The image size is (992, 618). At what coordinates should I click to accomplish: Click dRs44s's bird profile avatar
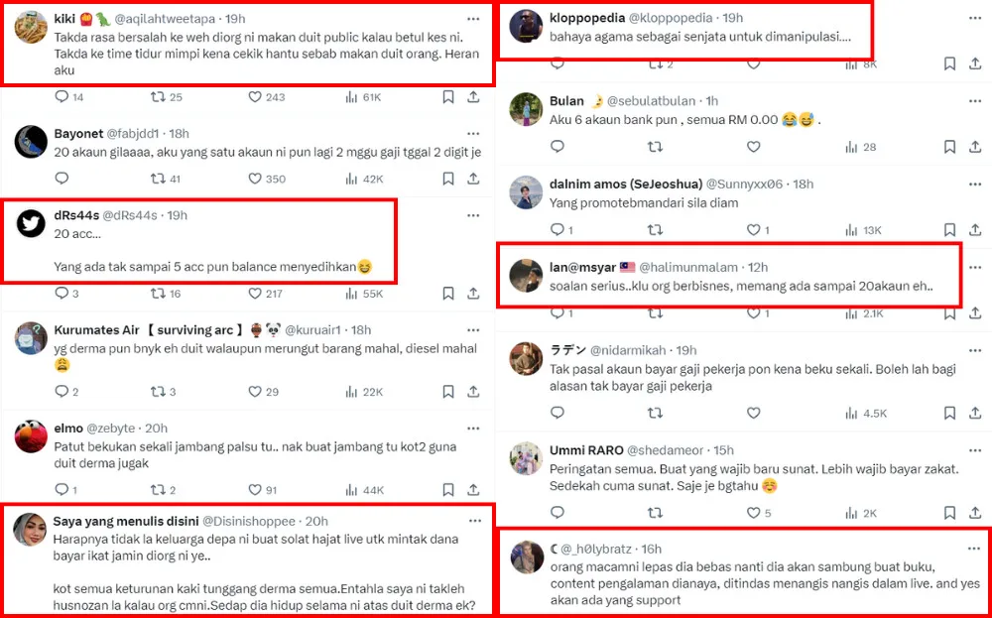[31, 223]
